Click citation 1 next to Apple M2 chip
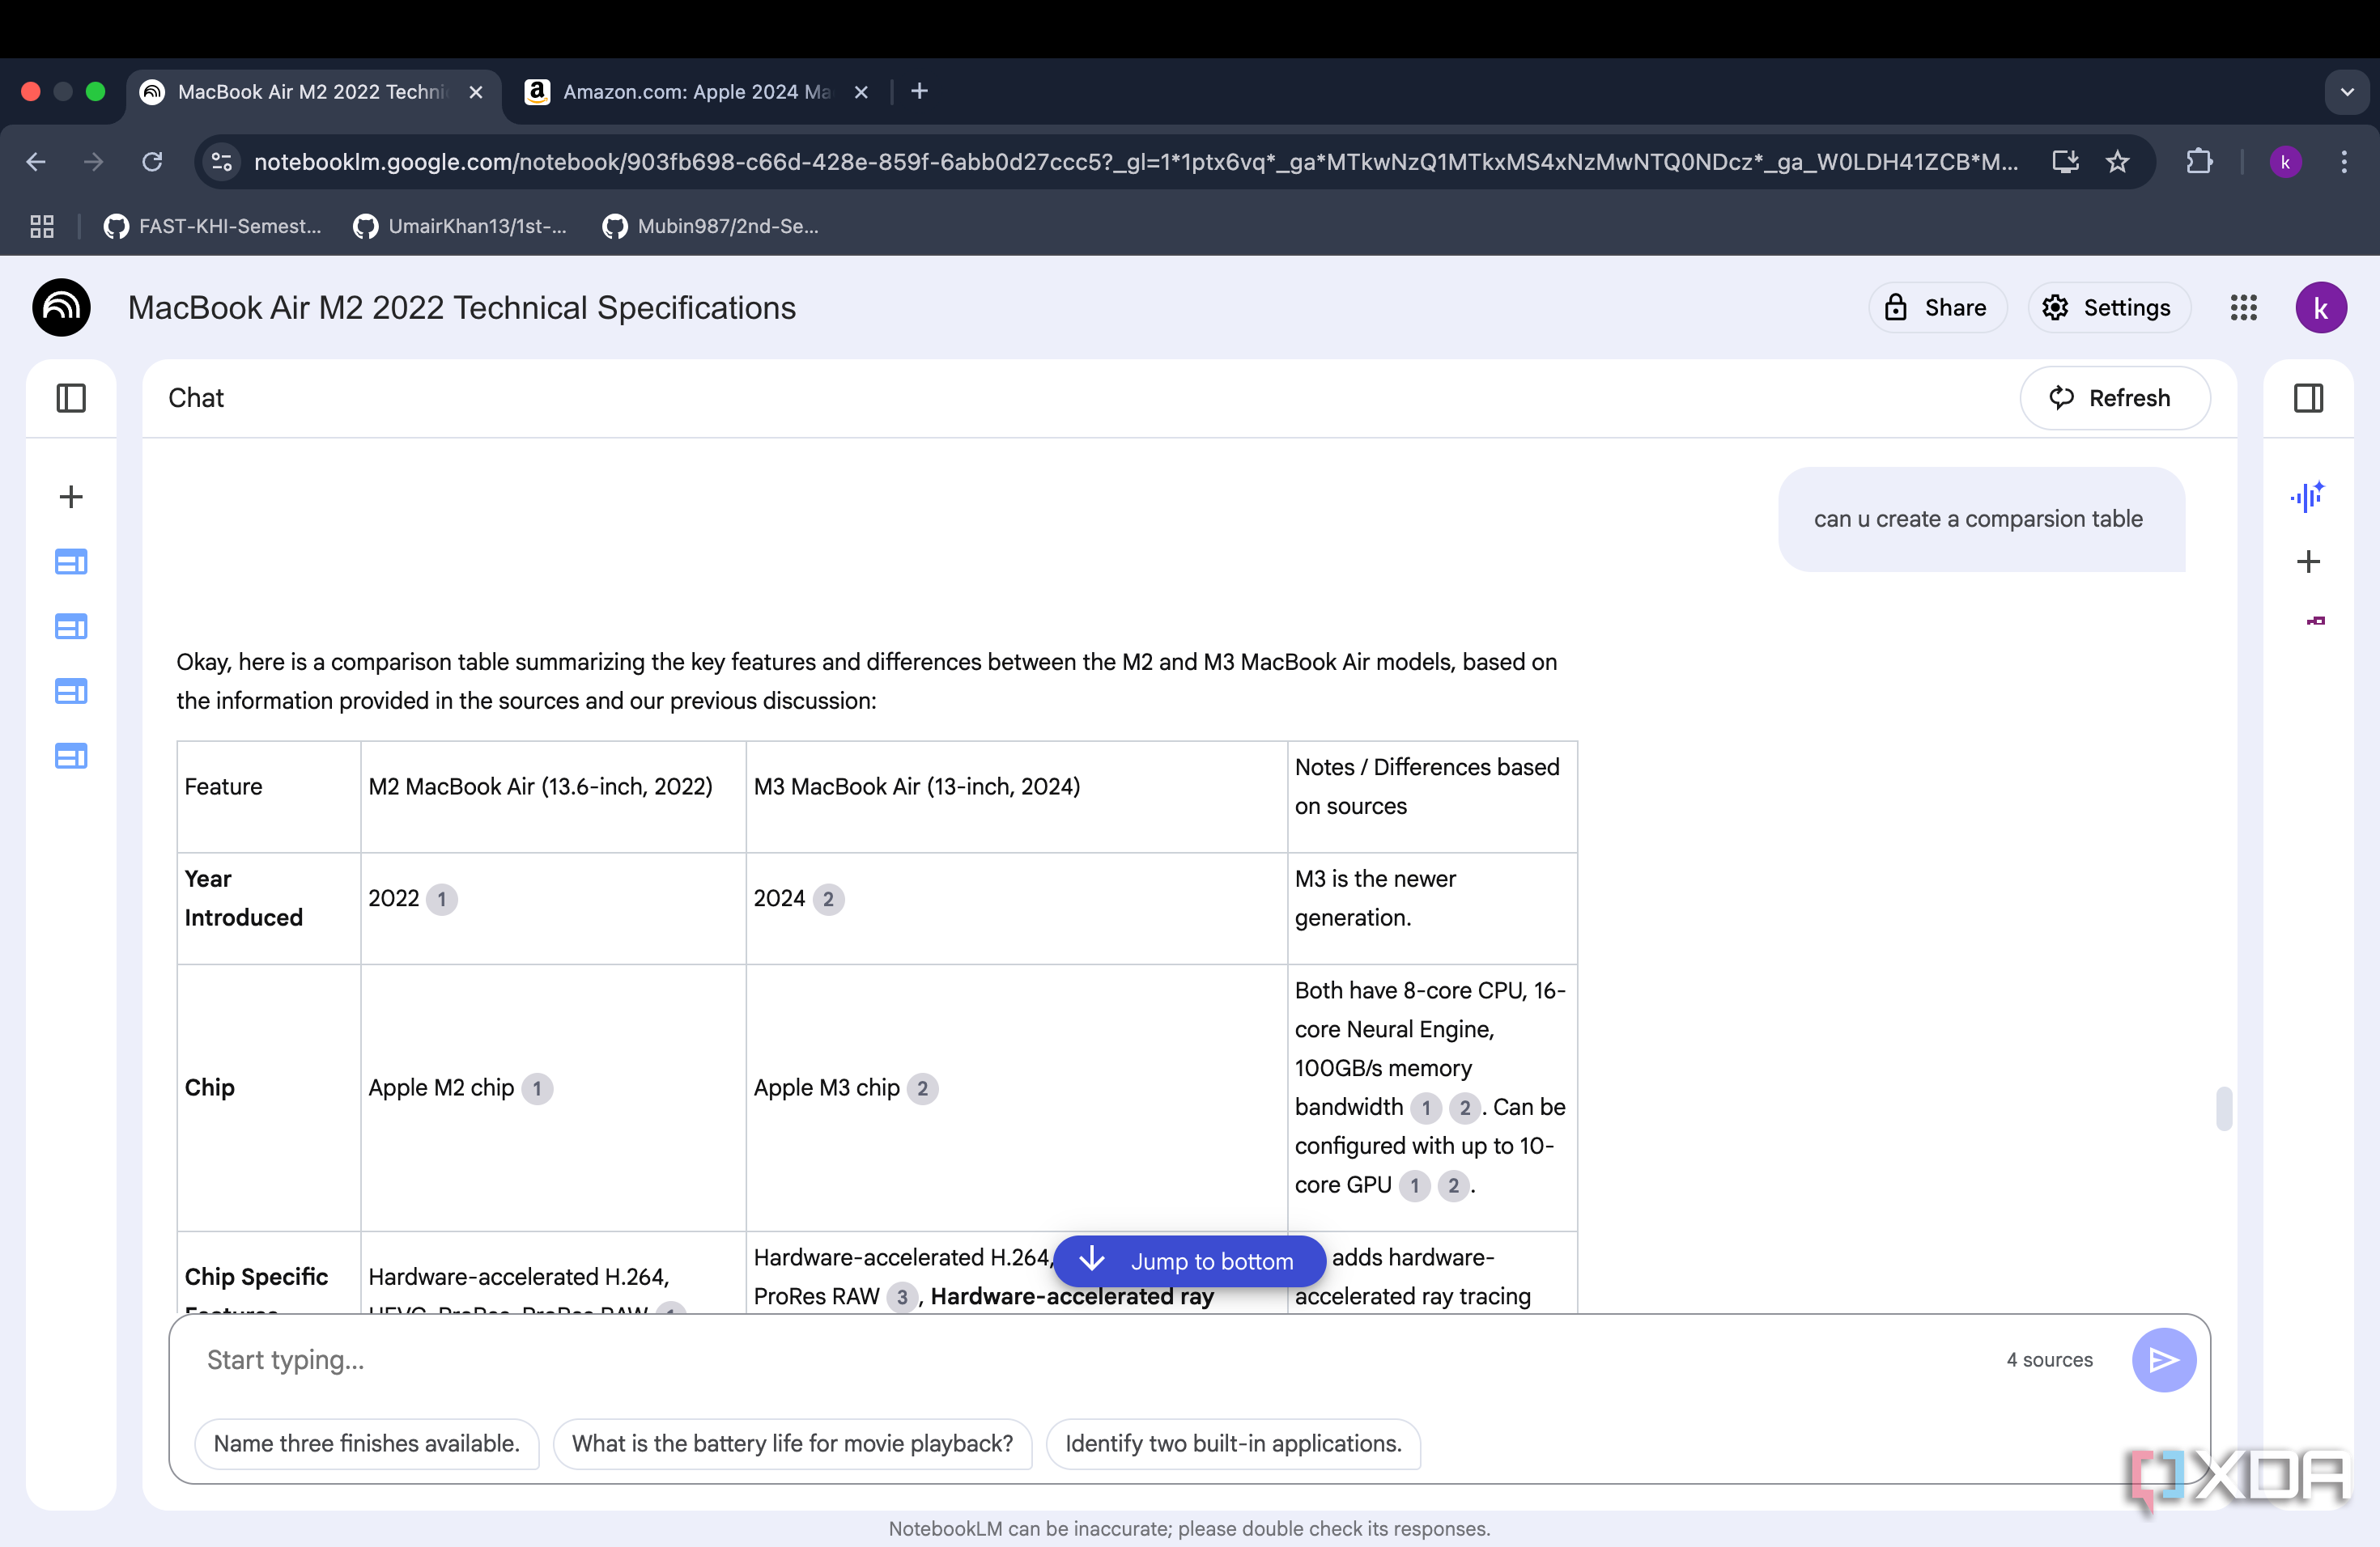Screen dimensions: 2380x1547 click(x=537, y=1088)
